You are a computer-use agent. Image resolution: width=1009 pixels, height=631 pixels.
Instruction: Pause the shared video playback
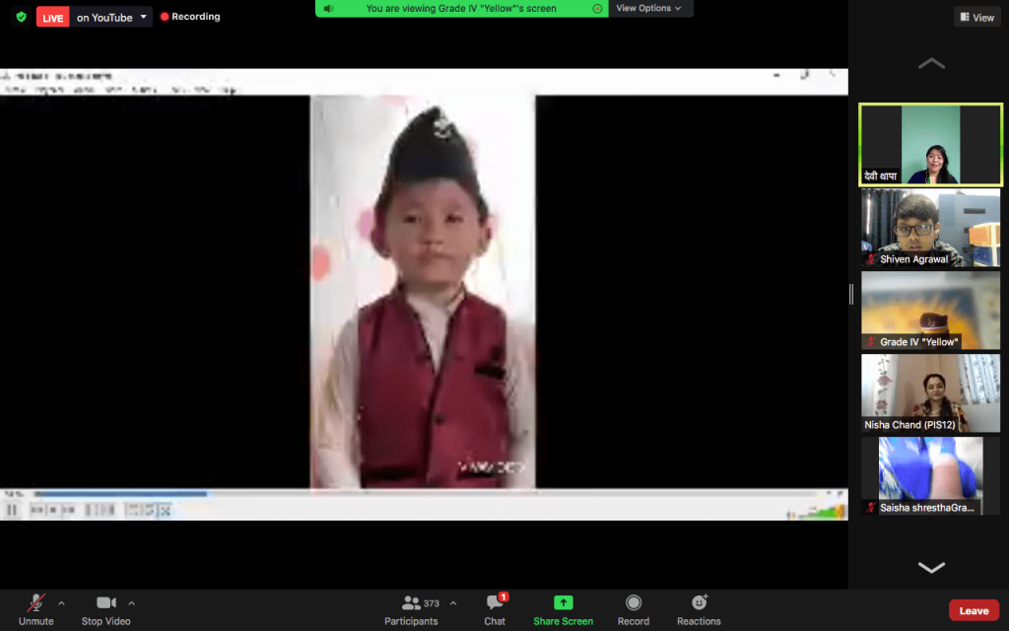click(13, 510)
